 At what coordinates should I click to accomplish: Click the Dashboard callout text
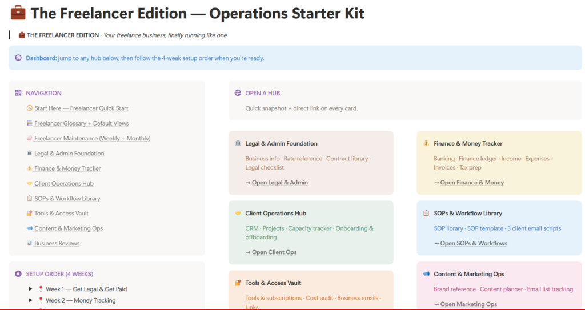point(145,58)
